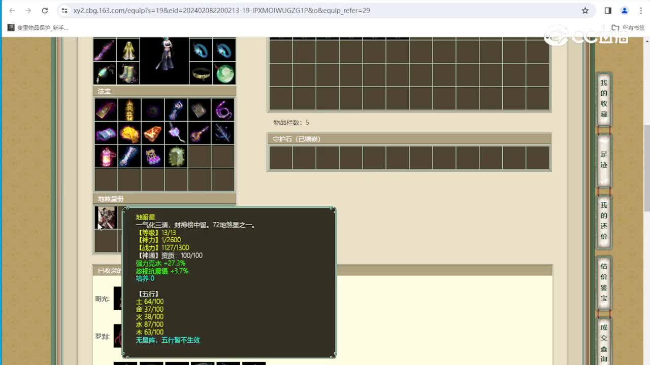Bookmark this page with the star

[585, 10]
